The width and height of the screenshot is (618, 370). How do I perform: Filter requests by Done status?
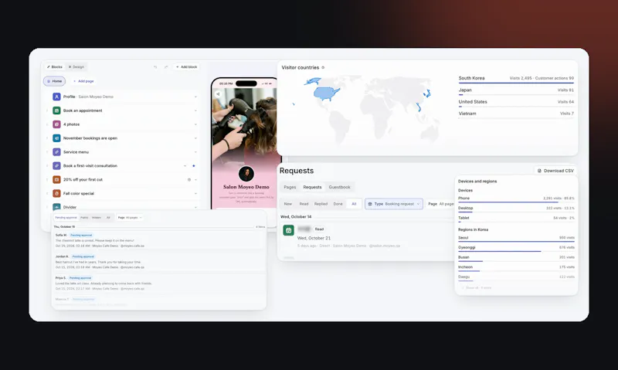tap(338, 204)
